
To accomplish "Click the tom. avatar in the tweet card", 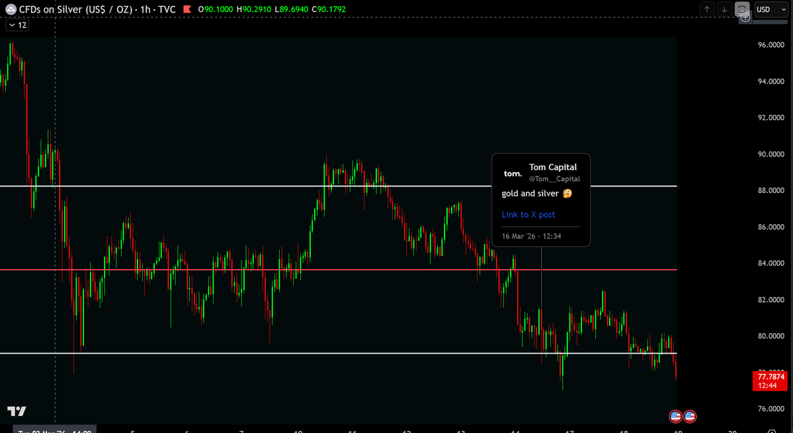I will pyautogui.click(x=513, y=173).
